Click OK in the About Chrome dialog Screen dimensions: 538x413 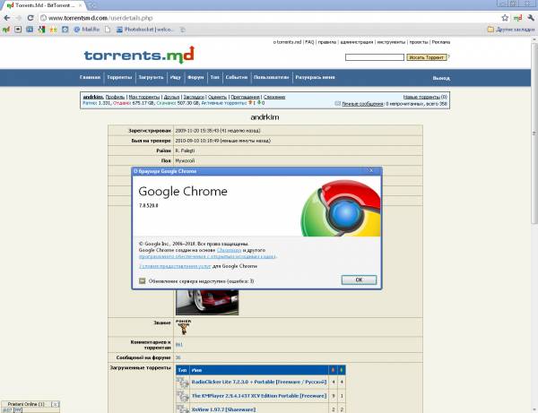pyautogui.click(x=359, y=280)
